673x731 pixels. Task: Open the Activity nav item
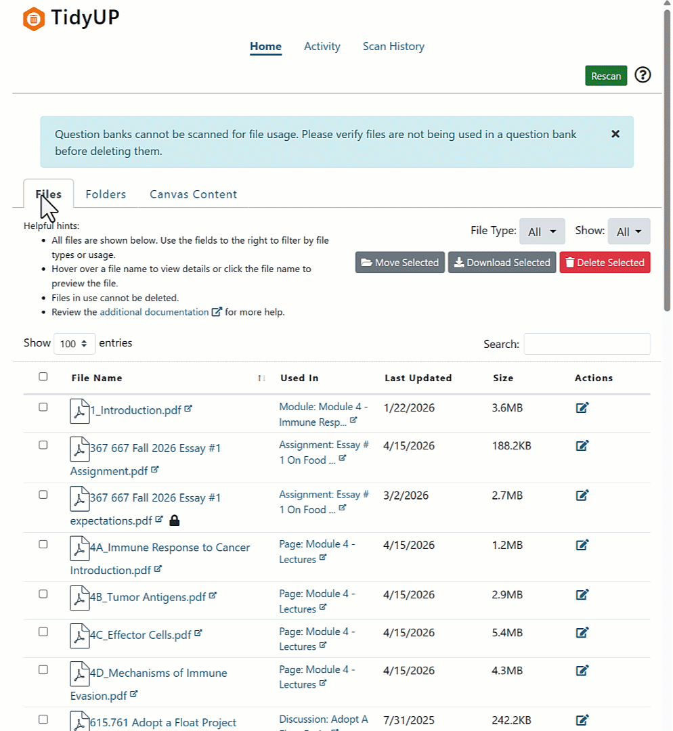click(x=322, y=47)
